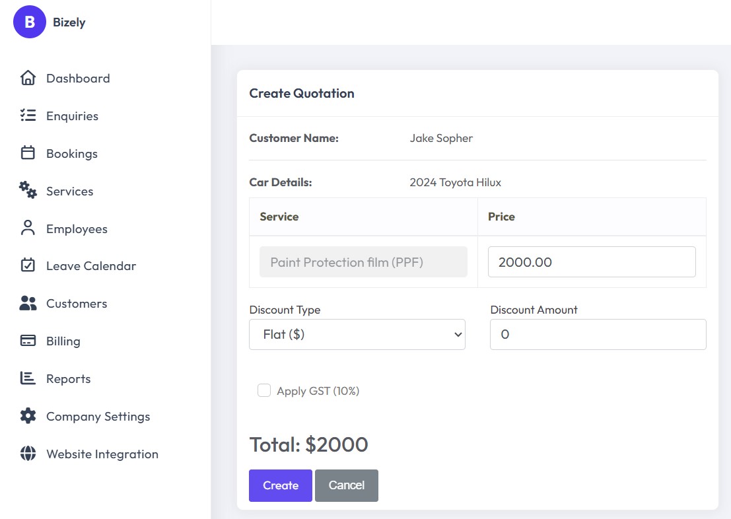Click the Total: $2000 text
The height and width of the screenshot is (519, 731).
pyautogui.click(x=308, y=445)
